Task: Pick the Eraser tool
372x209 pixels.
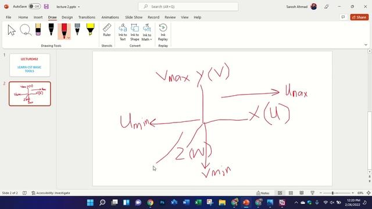Action: pos(38,30)
